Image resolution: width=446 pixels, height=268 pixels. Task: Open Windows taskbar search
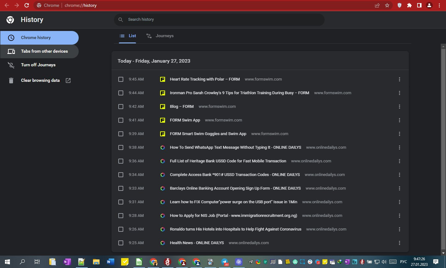pyautogui.click(x=22, y=262)
